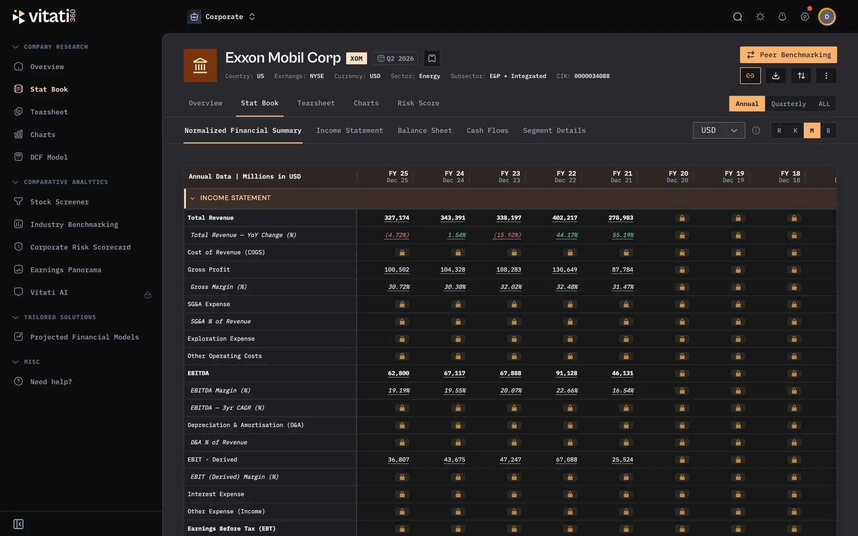
Task: Collapse the sidebar with bottom panel icon
Action: pyautogui.click(x=19, y=524)
